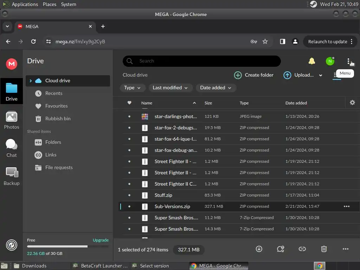Viewport: 360px width, 270px height.
Task: Click the Upload button
Action: coord(298,75)
